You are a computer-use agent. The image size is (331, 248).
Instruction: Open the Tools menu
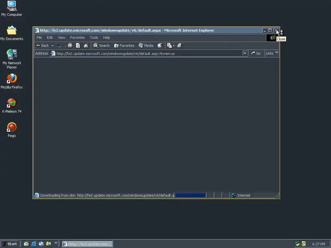coord(94,37)
